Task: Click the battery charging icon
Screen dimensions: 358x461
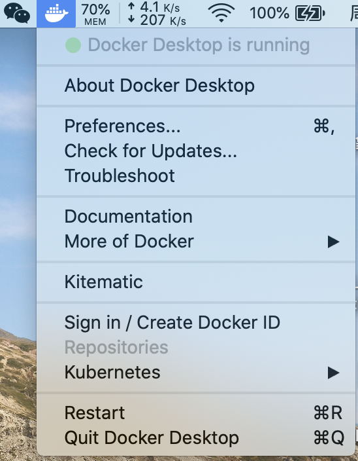Action: 310,13
